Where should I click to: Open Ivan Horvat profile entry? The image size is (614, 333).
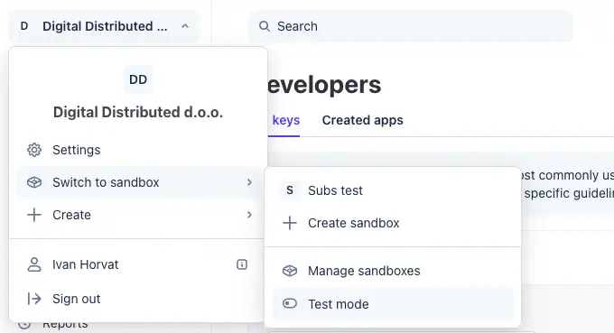tap(138, 264)
